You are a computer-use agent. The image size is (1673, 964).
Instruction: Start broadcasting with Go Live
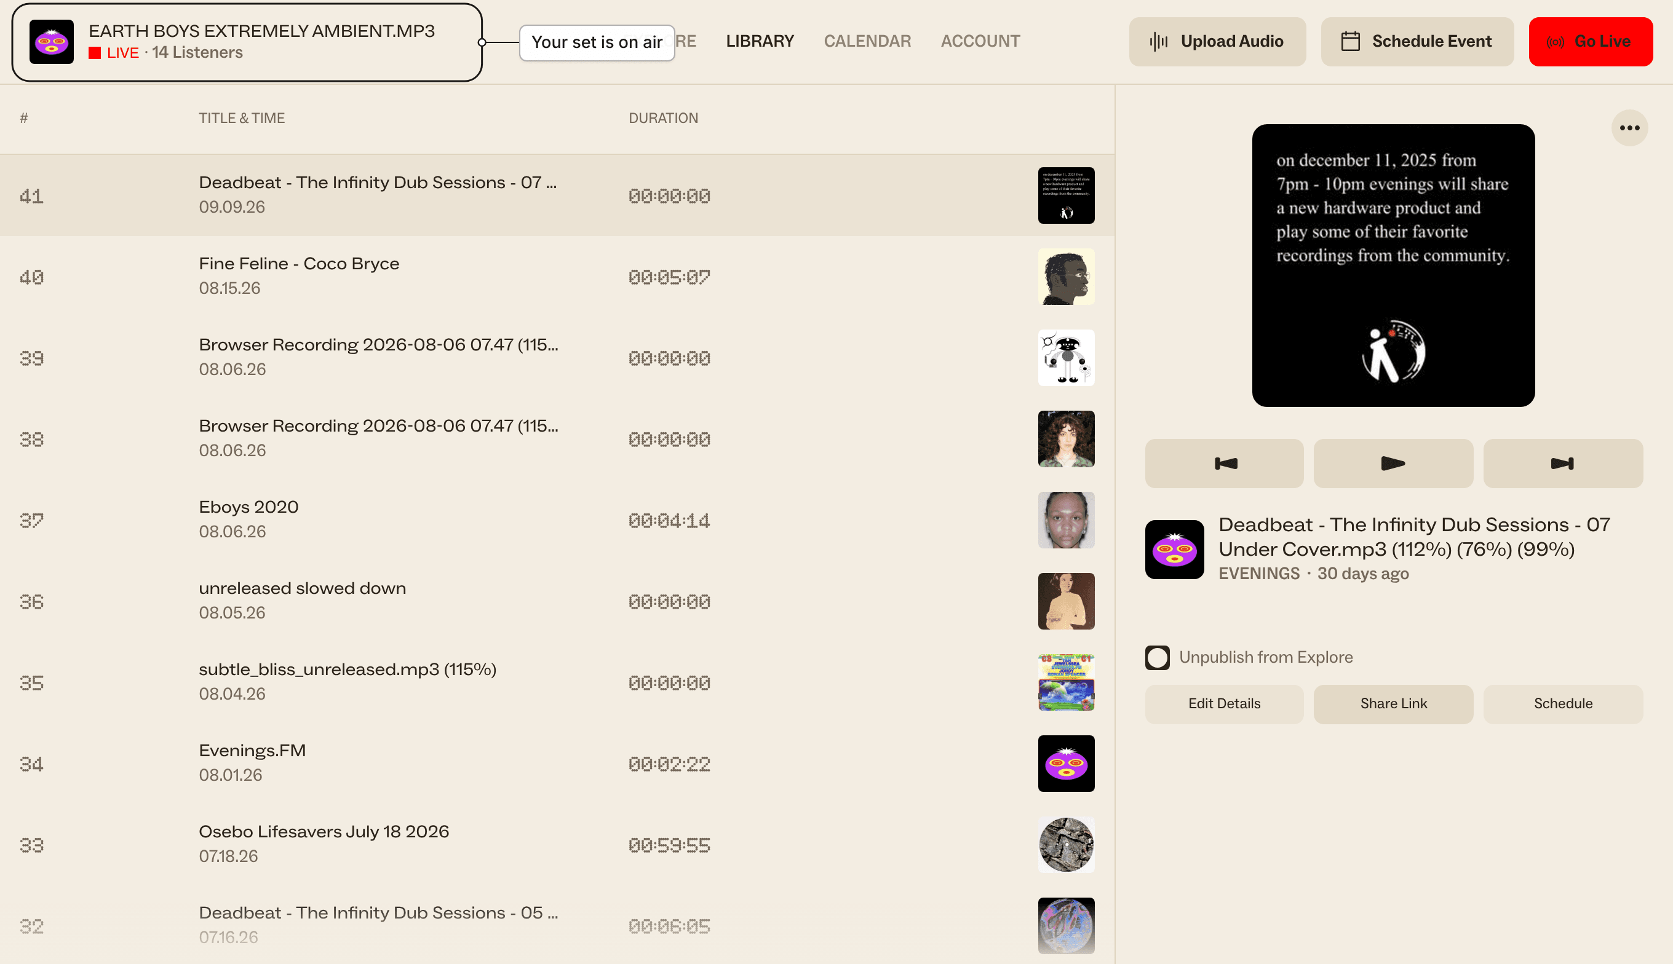click(x=1590, y=42)
